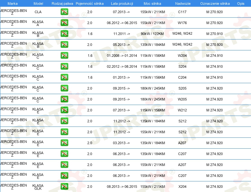This screenshot has width=251, height=192.
Task: Click the 08.2013 -> 06.2015 production years
Action: (x=122, y=187)
